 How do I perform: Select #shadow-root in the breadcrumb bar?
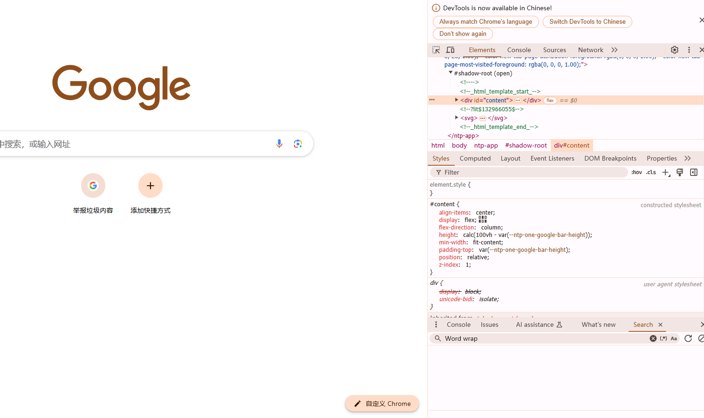tap(526, 145)
